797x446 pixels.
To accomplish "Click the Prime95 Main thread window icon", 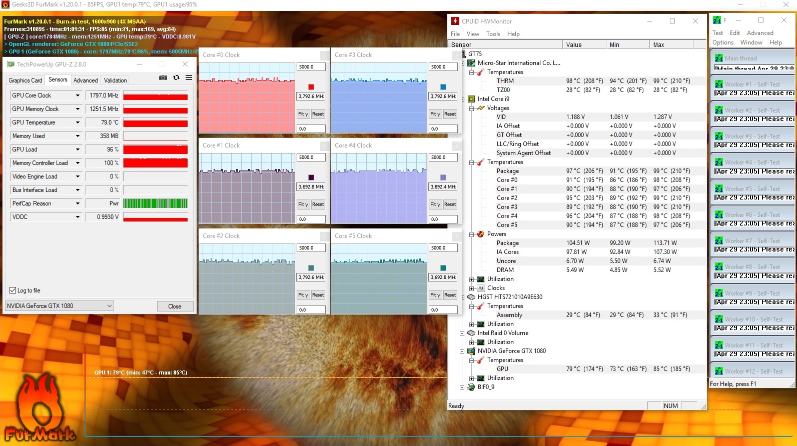I will 719,58.
